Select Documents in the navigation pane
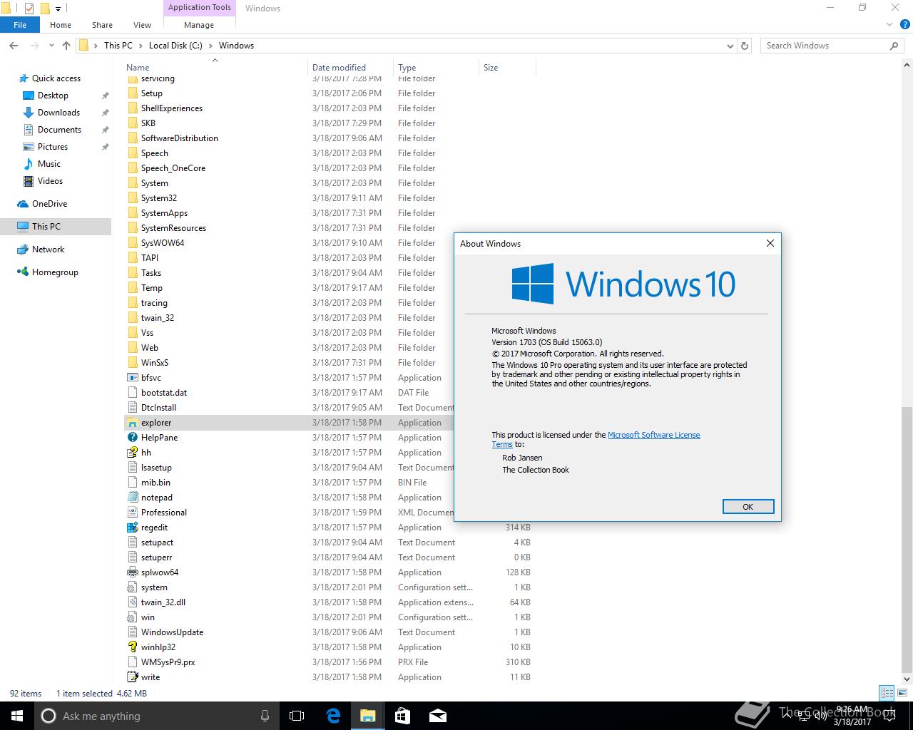Screen dimensions: 913x730 (x=59, y=130)
